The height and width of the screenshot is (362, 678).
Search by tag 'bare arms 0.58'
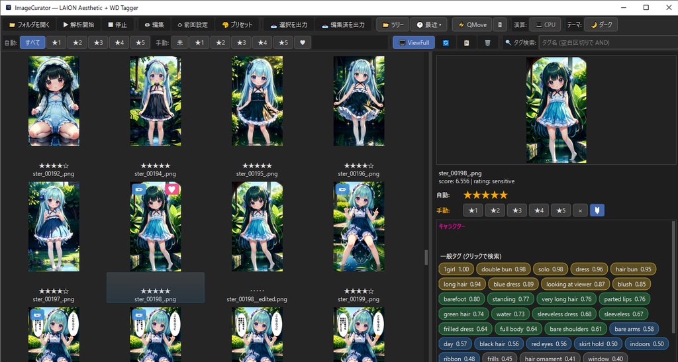point(634,329)
